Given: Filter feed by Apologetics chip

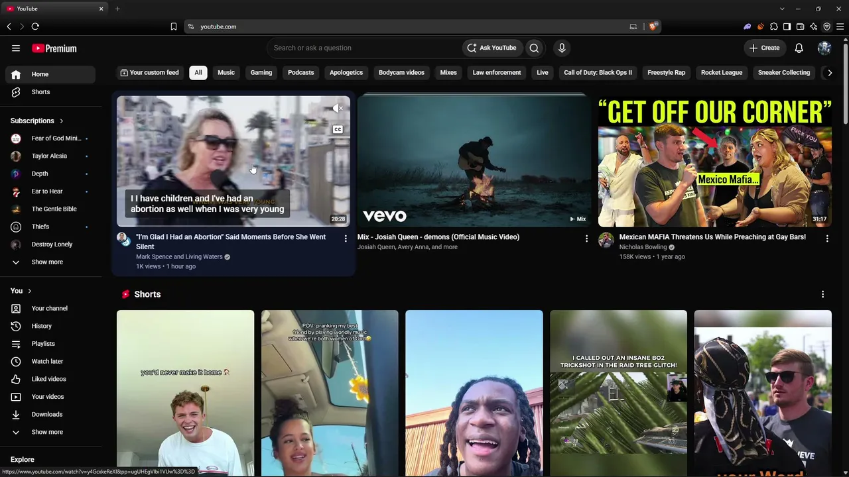Looking at the screenshot, I should (x=346, y=72).
